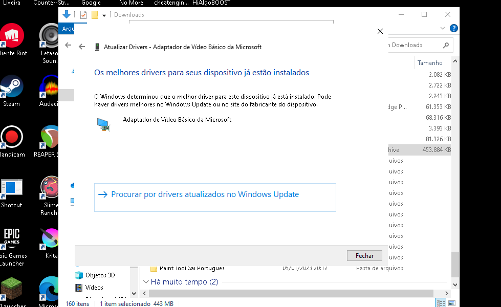Click Procurar por drivers atualizados no Windows Update
501x307 pixels.
[x=215, y=198]
